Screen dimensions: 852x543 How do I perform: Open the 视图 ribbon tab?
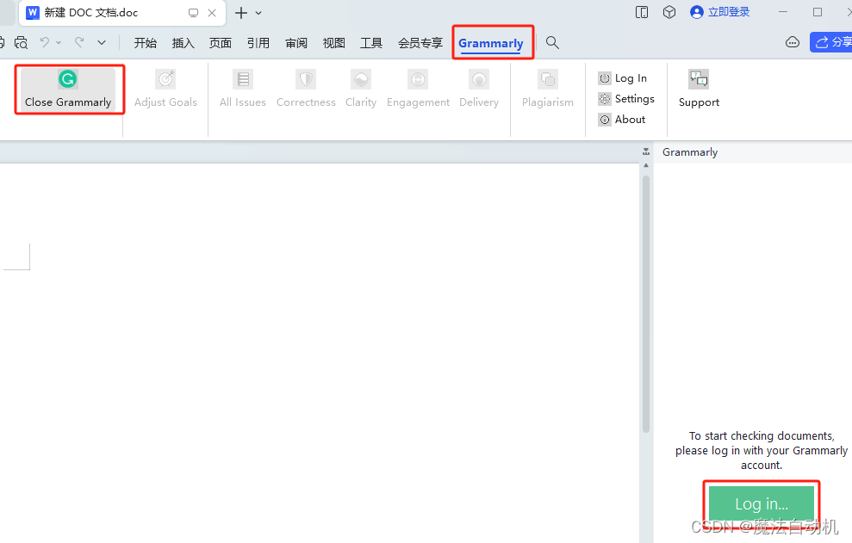pos(333,43)
